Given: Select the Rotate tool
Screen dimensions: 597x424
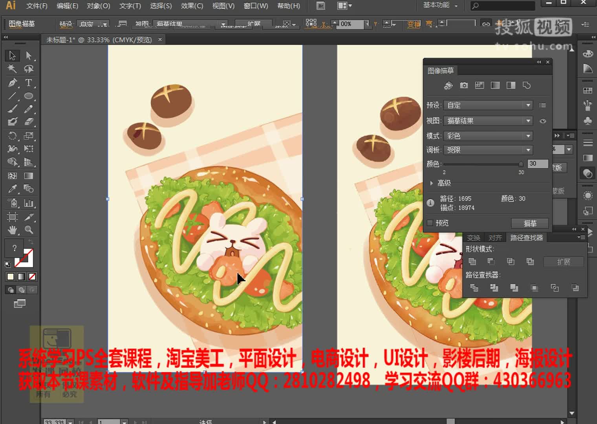Looking at the screenshot, I should [x=12, y=136].
